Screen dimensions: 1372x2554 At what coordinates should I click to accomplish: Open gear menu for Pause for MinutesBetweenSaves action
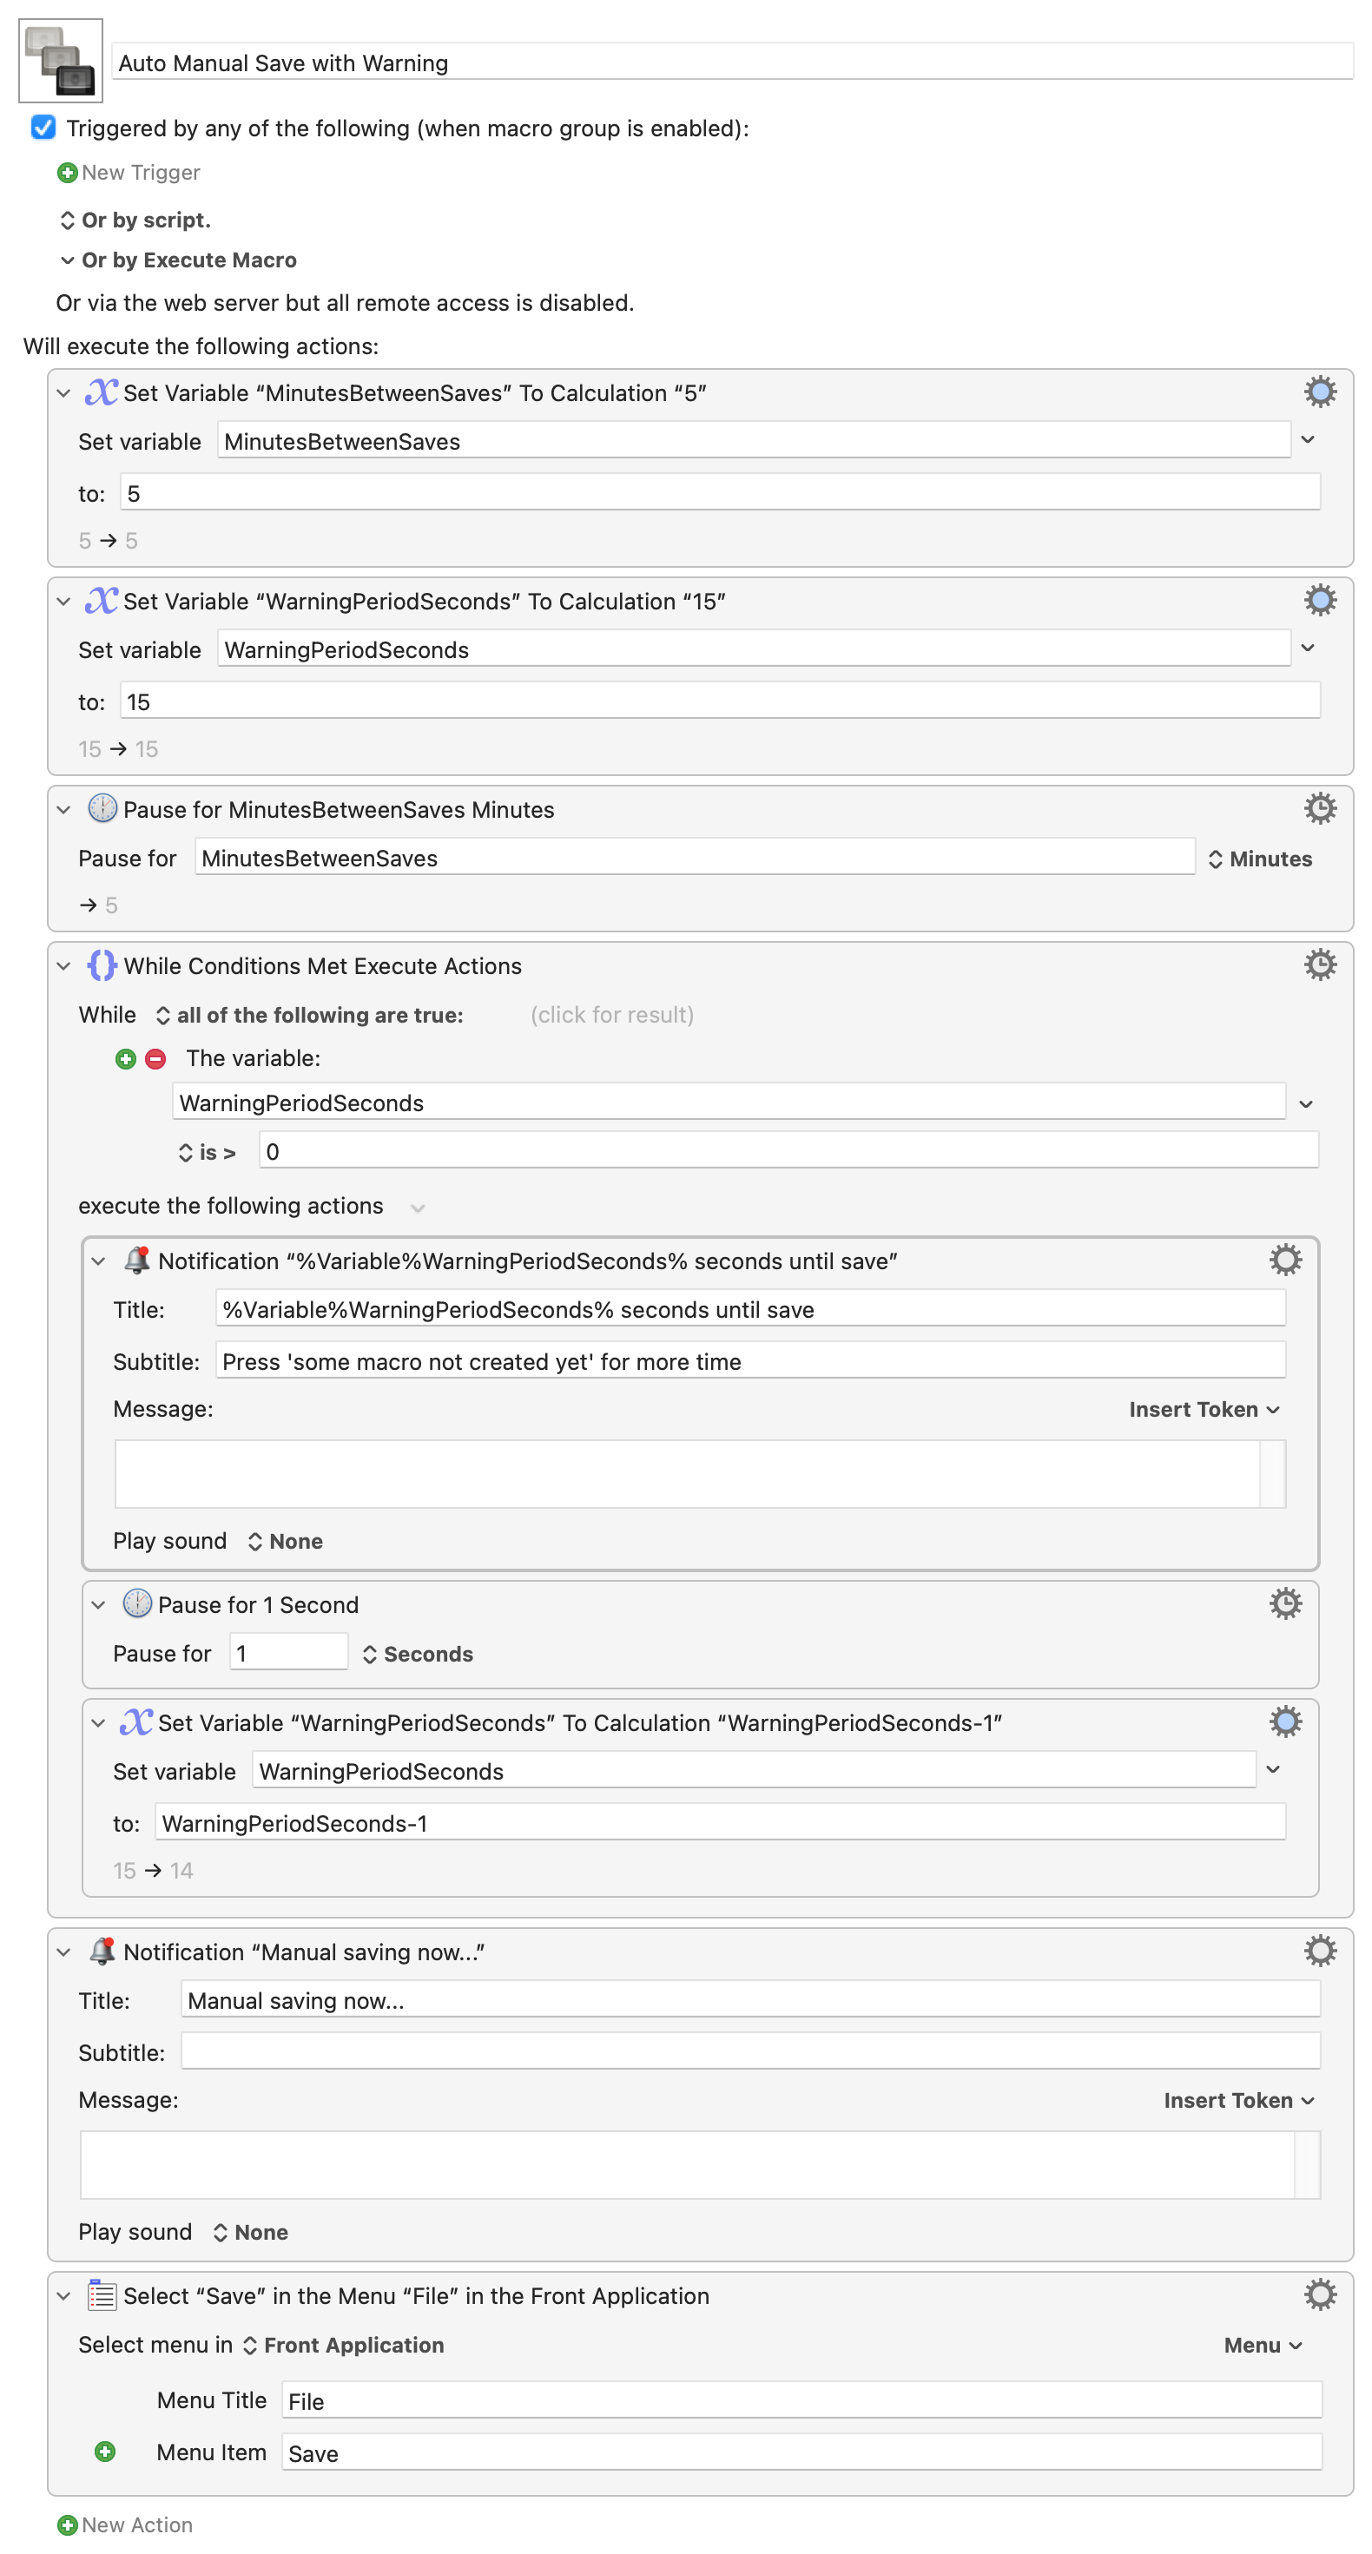coord(1319,808)
